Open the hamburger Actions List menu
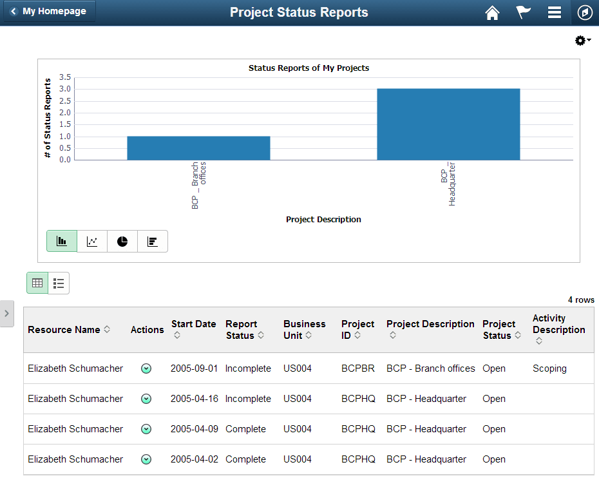Screen dimensions: 599x478 tap(554, 12)
